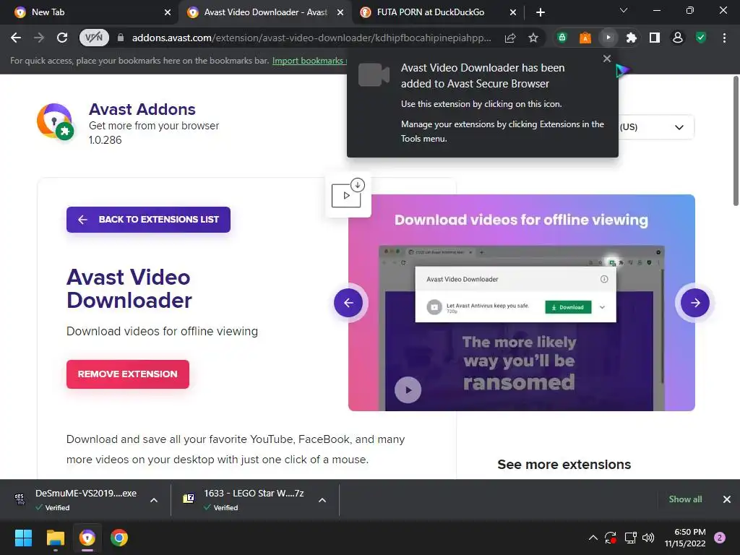This screenshot has height=555, width=740.
Task: Show hidden system tray icons
Action: coord(593,538)
